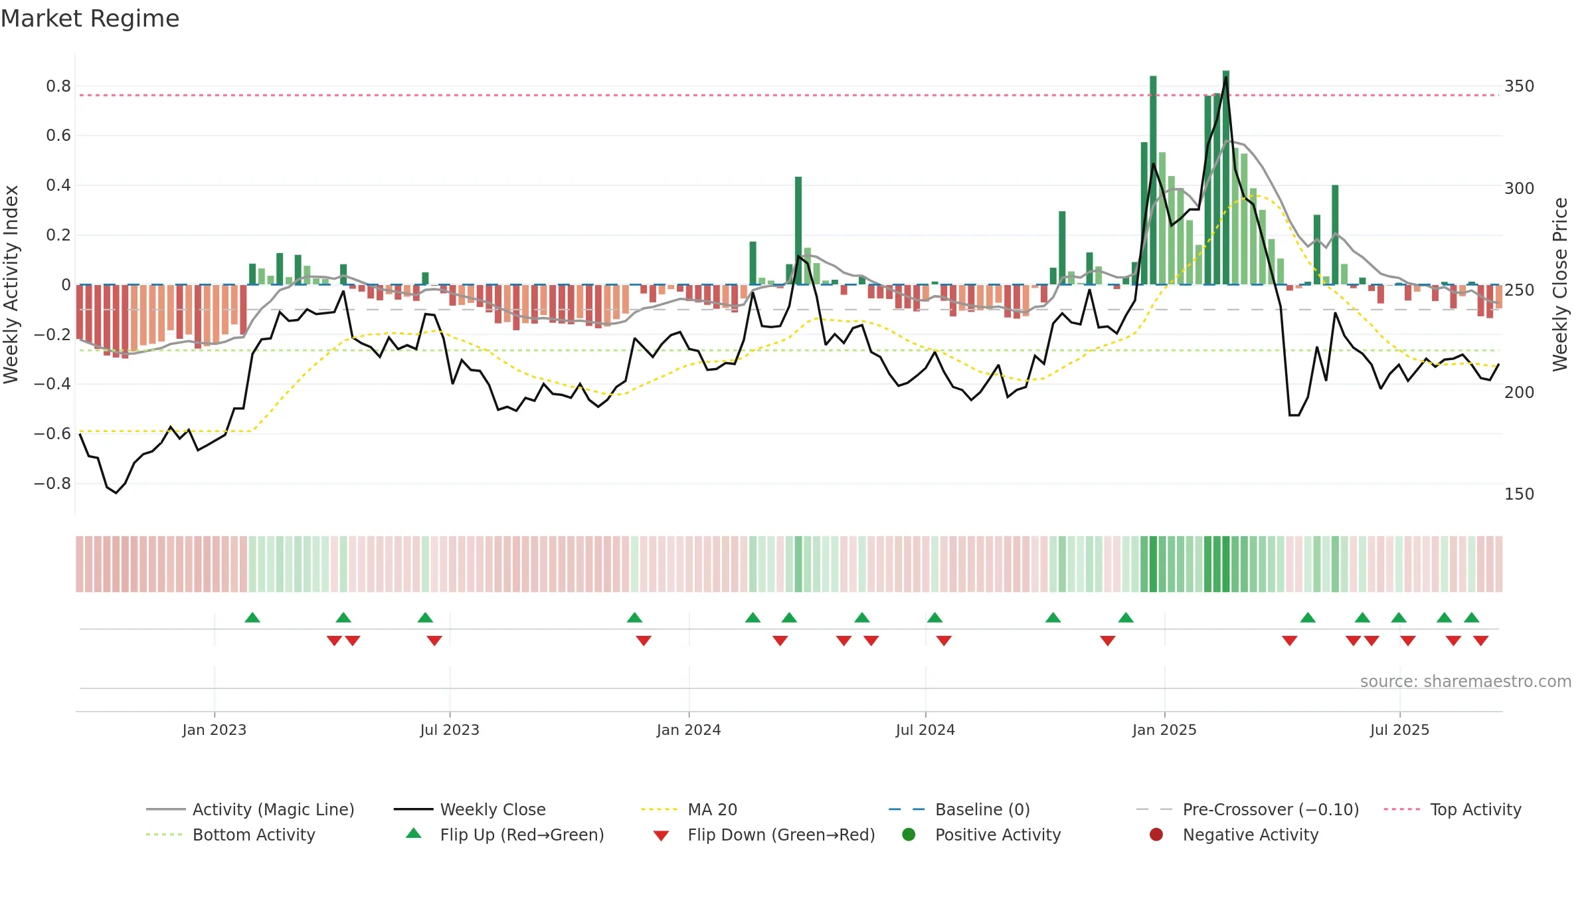Click the Weekly Activity Index axis title

click(x=11, y=284)
